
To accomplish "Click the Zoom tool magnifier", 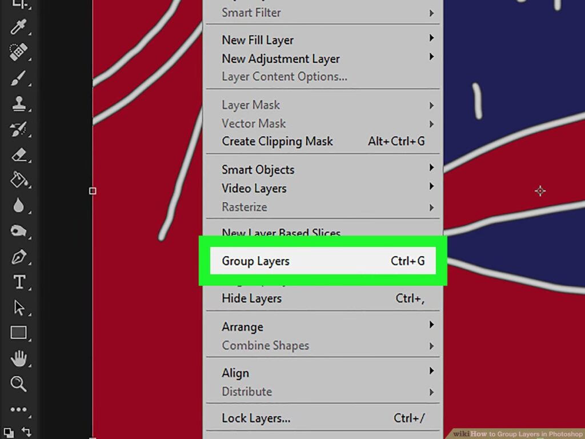I will 18,384.
